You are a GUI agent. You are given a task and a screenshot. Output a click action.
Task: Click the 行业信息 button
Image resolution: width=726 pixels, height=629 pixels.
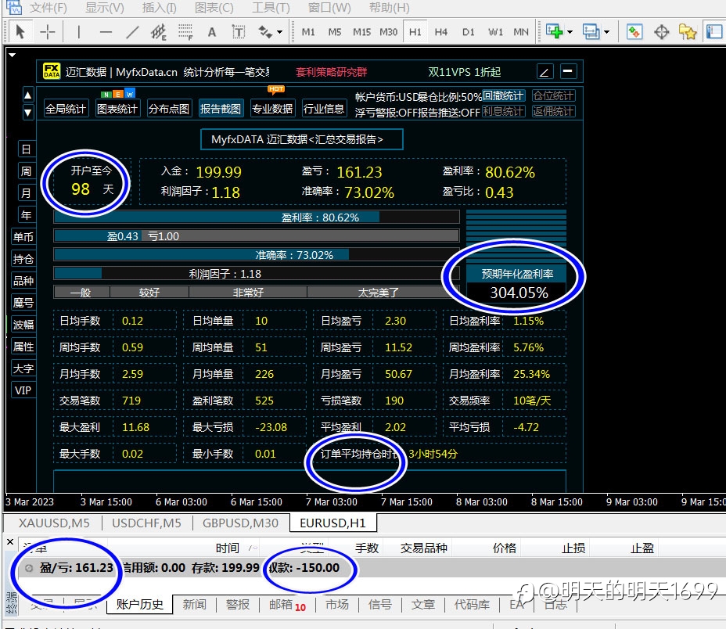pos(324,109)
